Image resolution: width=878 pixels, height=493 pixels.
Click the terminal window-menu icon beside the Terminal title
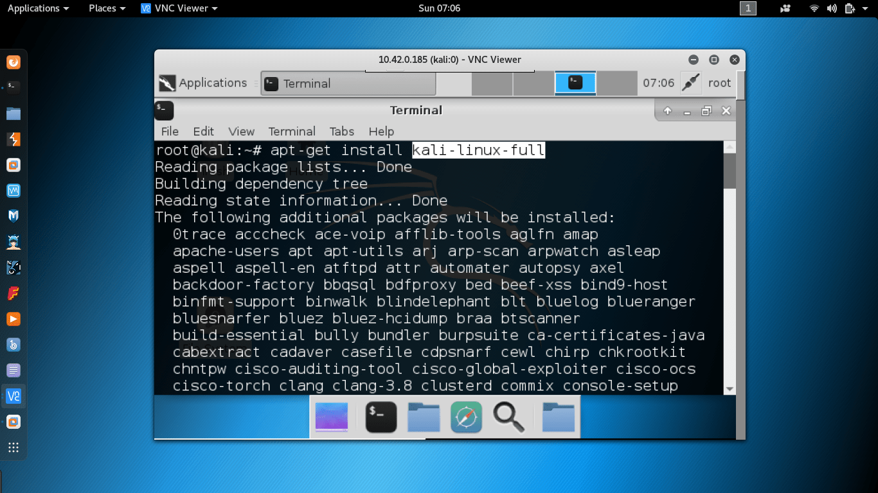pos(164,110)
